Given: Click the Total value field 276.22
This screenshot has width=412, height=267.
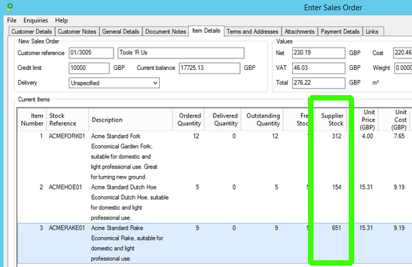Looking at the screenshot, I should click(x=319, y=83).
